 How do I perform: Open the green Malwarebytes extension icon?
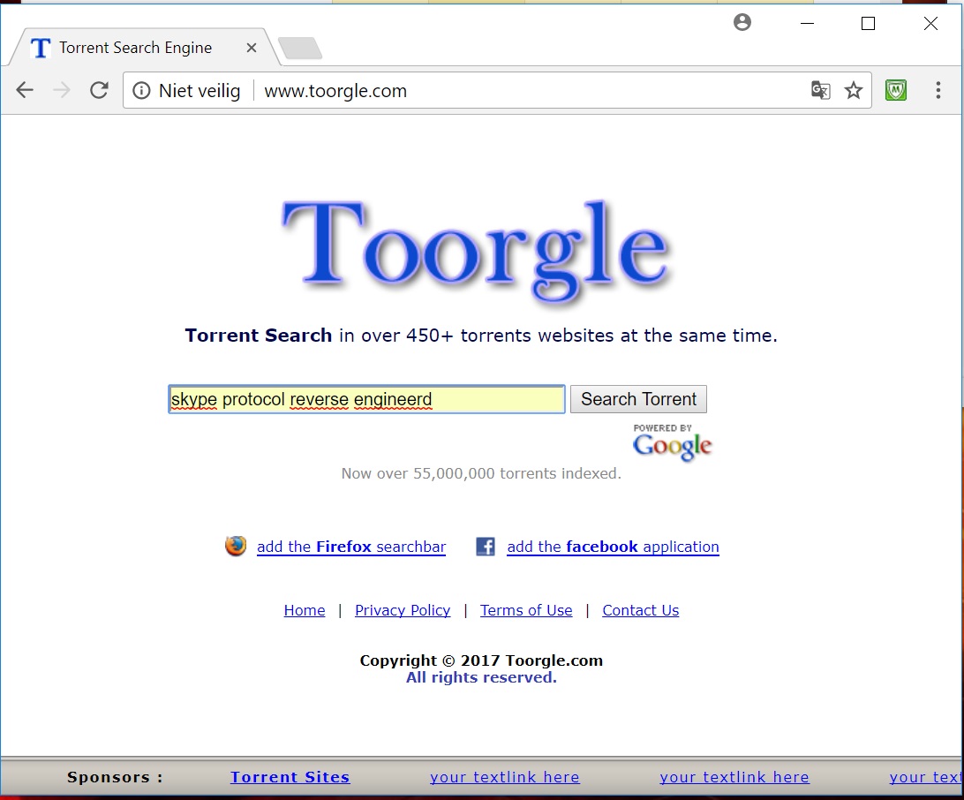pos(896,90)
